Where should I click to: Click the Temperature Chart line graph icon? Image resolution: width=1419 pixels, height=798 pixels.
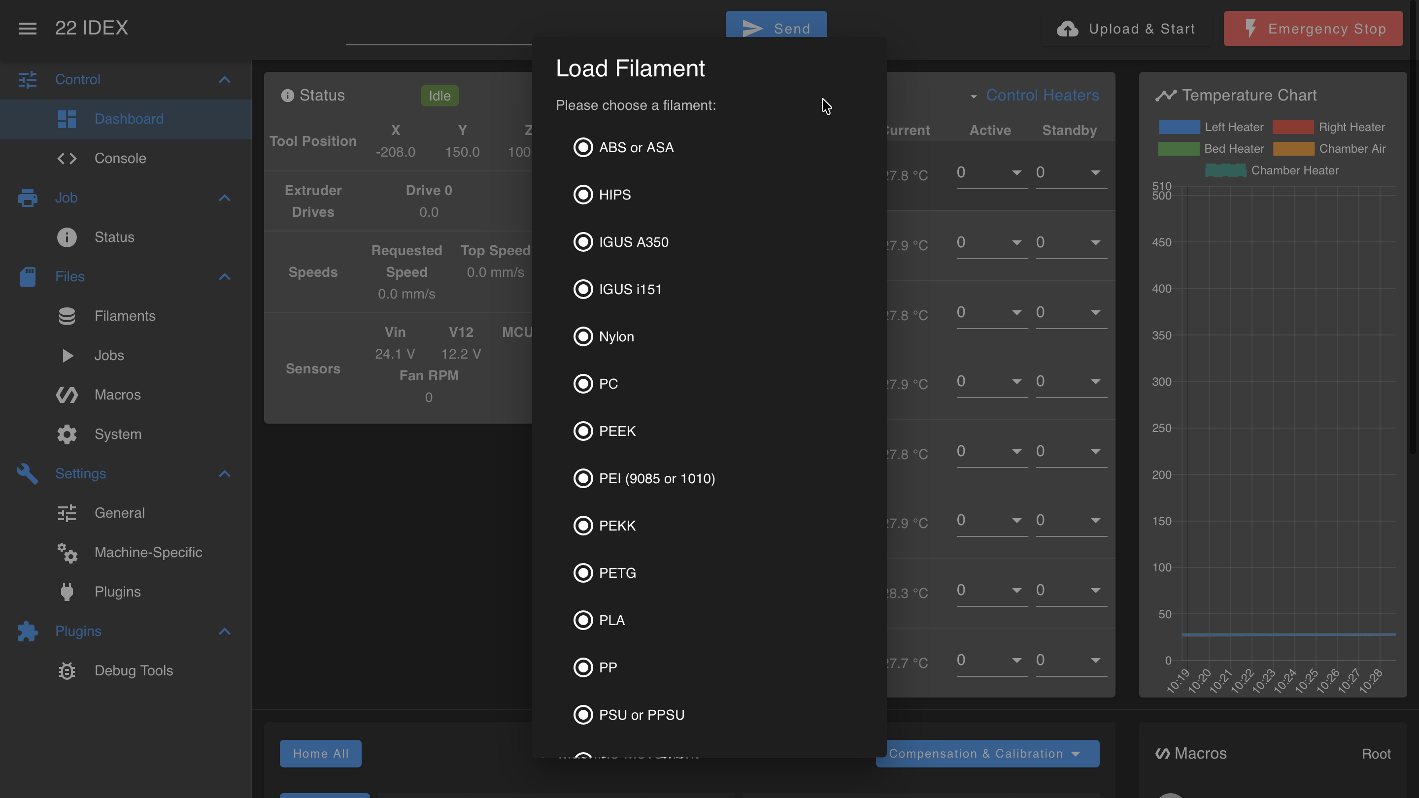pos(1166,95)
